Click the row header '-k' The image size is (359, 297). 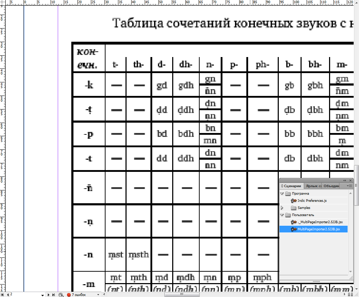pos(89,85)
